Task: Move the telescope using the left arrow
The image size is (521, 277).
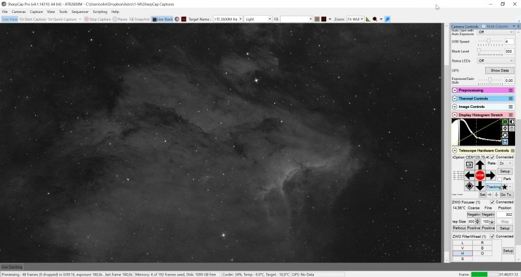Action: click(469, 175)
